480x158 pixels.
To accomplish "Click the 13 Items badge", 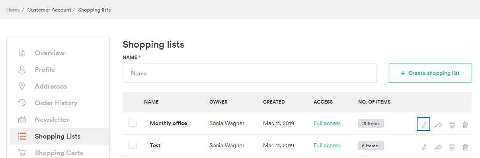I will click(371, 123).
